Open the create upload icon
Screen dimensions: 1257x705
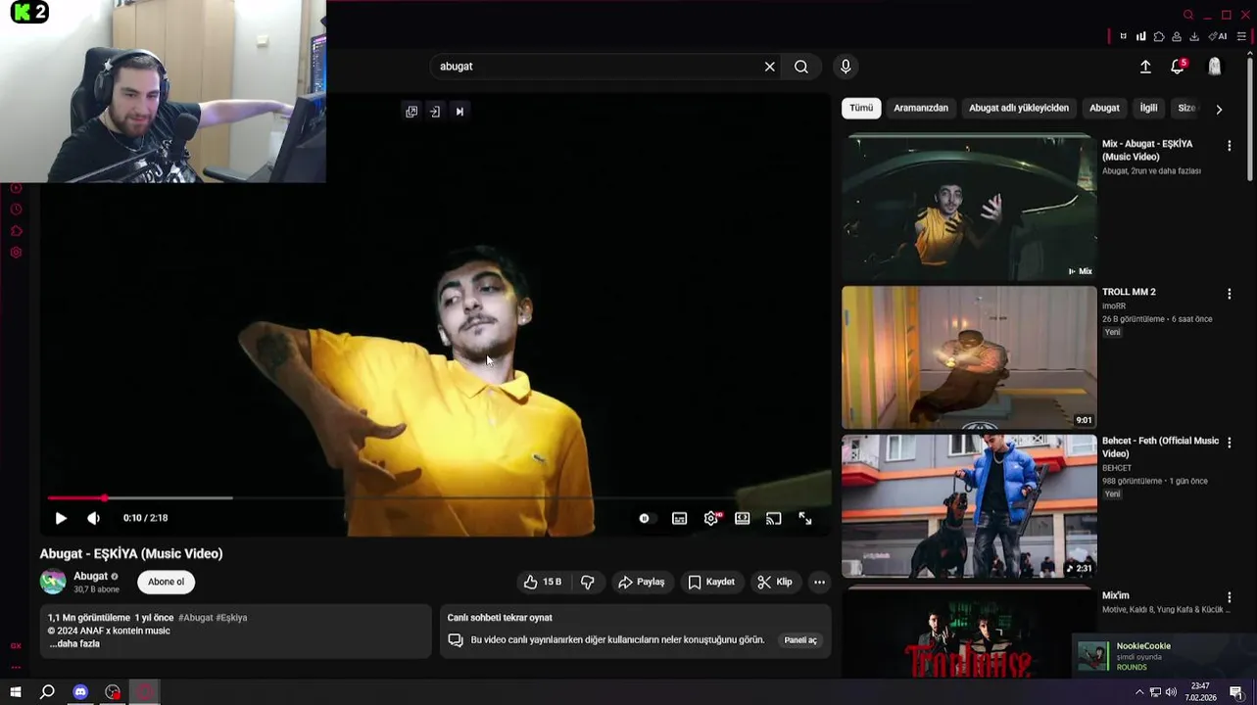[x=1145, y=67]
